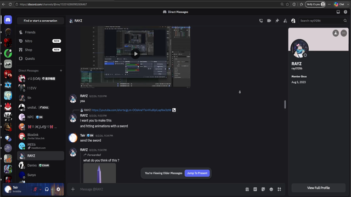Reload the browser page

click(10, 4)
